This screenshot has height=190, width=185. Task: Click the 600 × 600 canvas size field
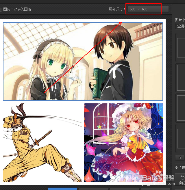click(148, 9)
